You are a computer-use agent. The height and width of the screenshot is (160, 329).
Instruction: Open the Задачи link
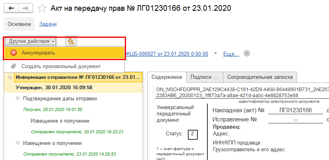coord(48,24)
